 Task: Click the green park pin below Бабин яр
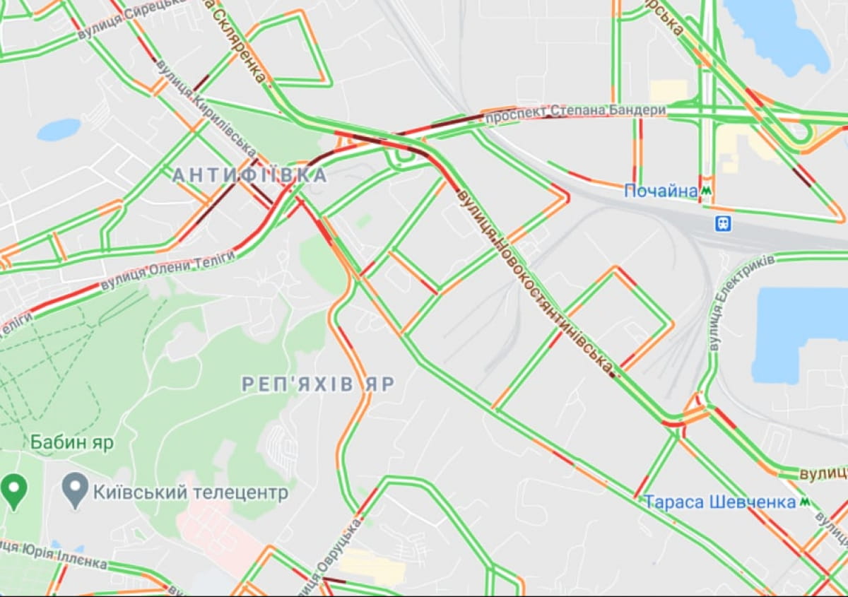click(13, 491)
